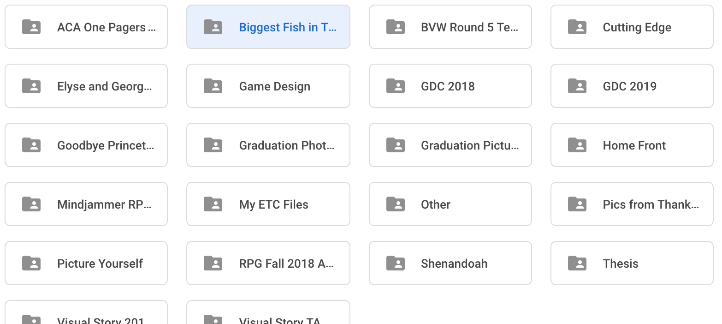
Task: Click the folder icon next to Thesis
Action: point(577,264)
